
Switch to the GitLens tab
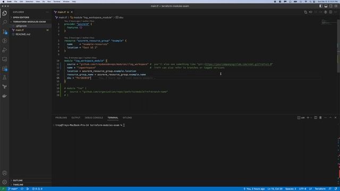coord(127,118)
